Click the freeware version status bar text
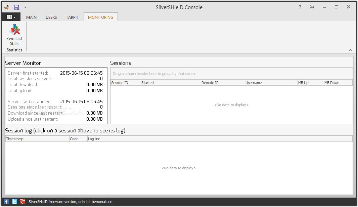Screen dimensions: 358x207 (70, 202)
